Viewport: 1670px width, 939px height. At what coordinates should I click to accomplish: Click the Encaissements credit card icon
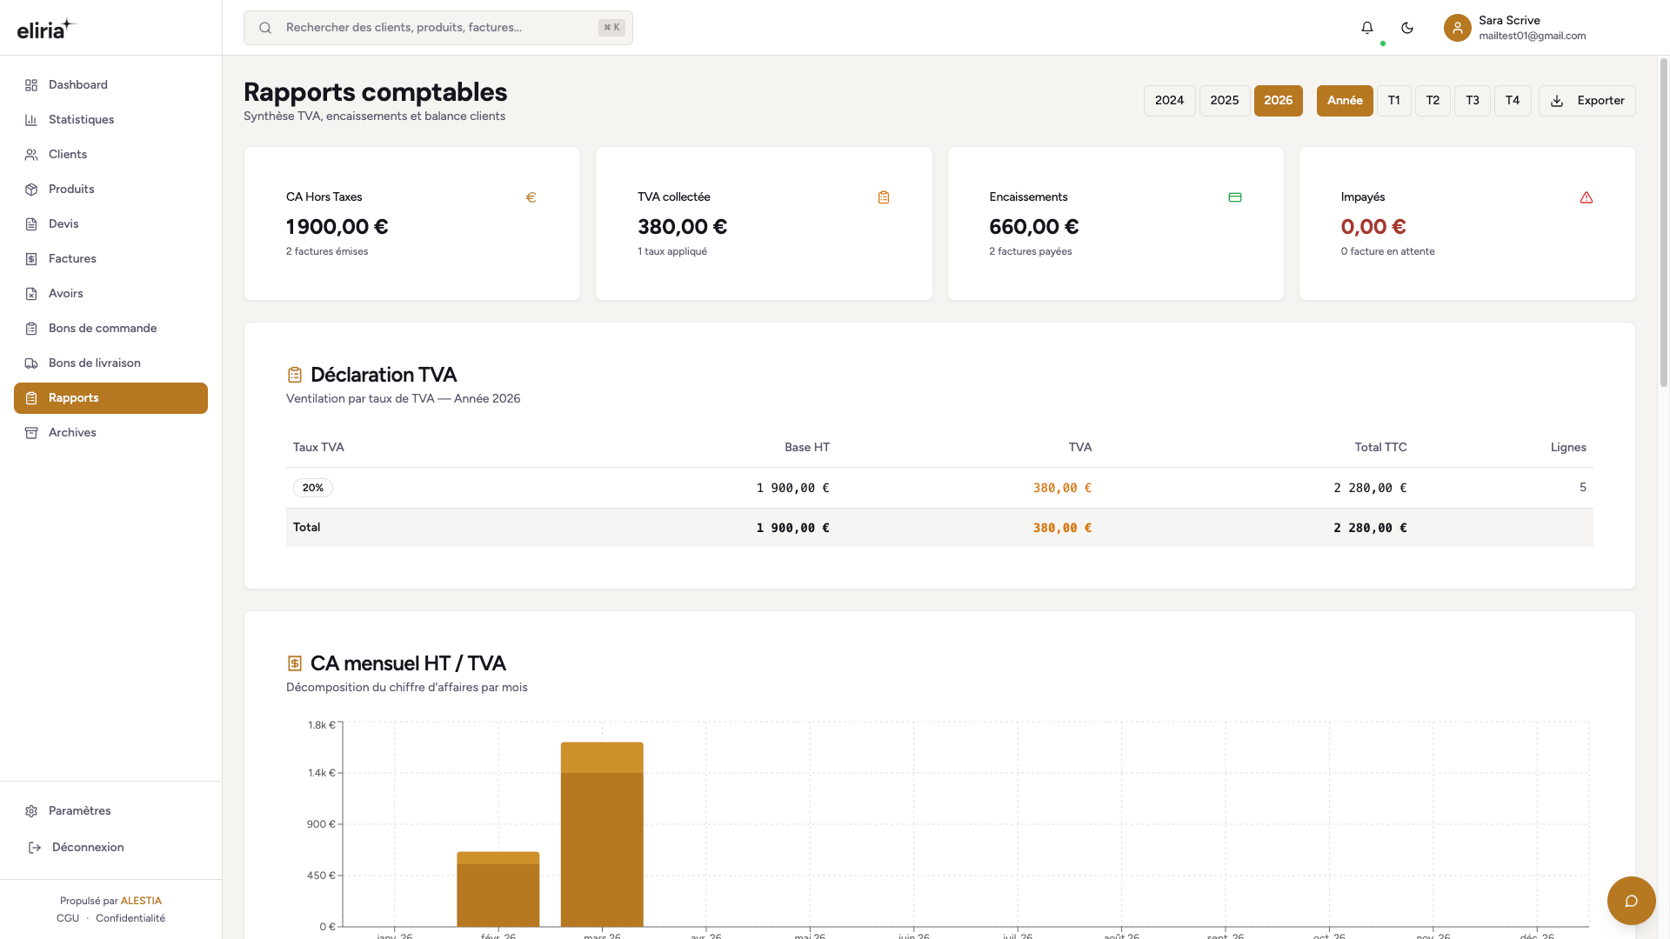1234,197
